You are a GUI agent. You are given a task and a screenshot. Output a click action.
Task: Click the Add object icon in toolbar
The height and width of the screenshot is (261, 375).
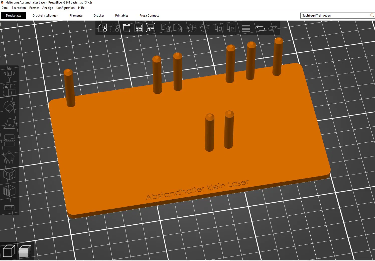pyautogui.click(x=103, y=28)
